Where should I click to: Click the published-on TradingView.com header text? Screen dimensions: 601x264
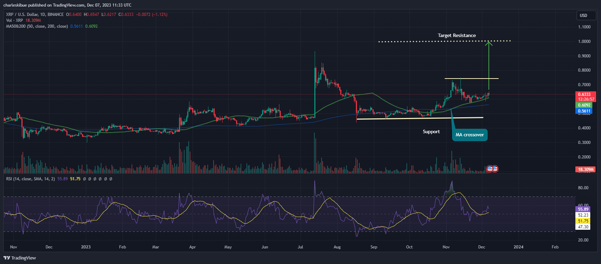(67, 5)
